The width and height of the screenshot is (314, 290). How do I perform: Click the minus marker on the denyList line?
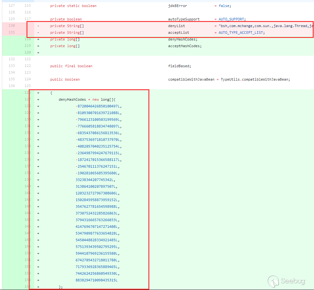tap(38, 26)
